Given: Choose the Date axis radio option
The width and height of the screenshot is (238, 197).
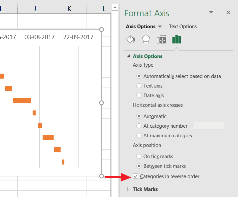Looking at the screenshot, I should coord(139,96).
